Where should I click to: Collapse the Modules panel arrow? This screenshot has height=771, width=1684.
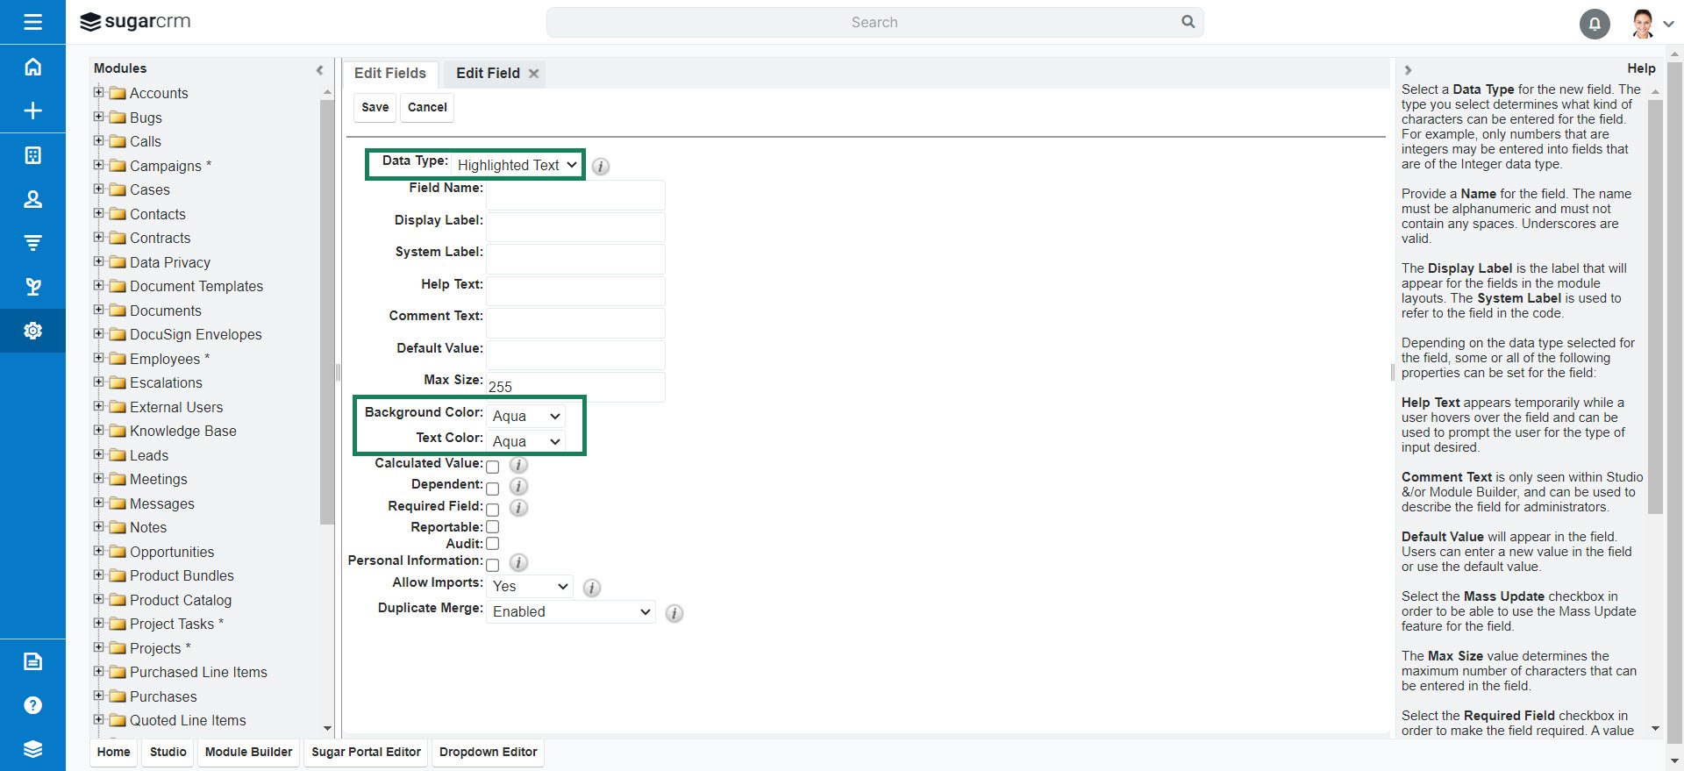point(319,70)
